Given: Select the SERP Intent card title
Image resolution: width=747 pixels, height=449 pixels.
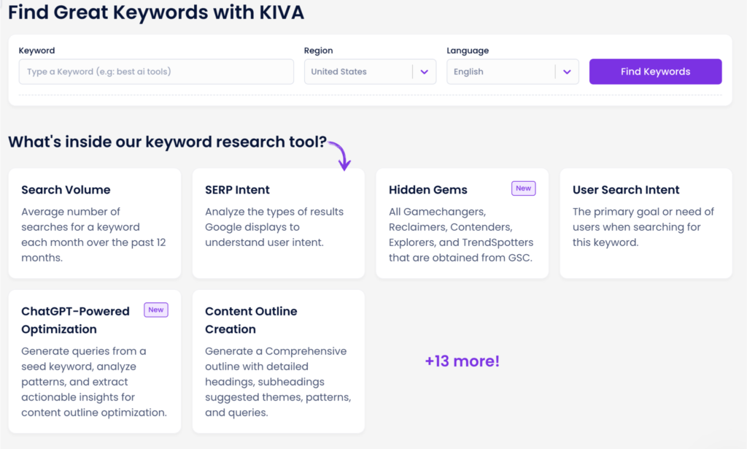Looking at the screenshot, I should point(237,190).
